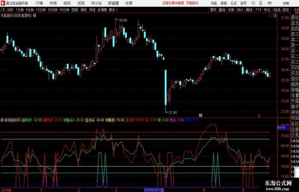The width and height of the screenshot is (299, 192).
Task: Click the 画线 drawing tool button
Action: point(249,10)
